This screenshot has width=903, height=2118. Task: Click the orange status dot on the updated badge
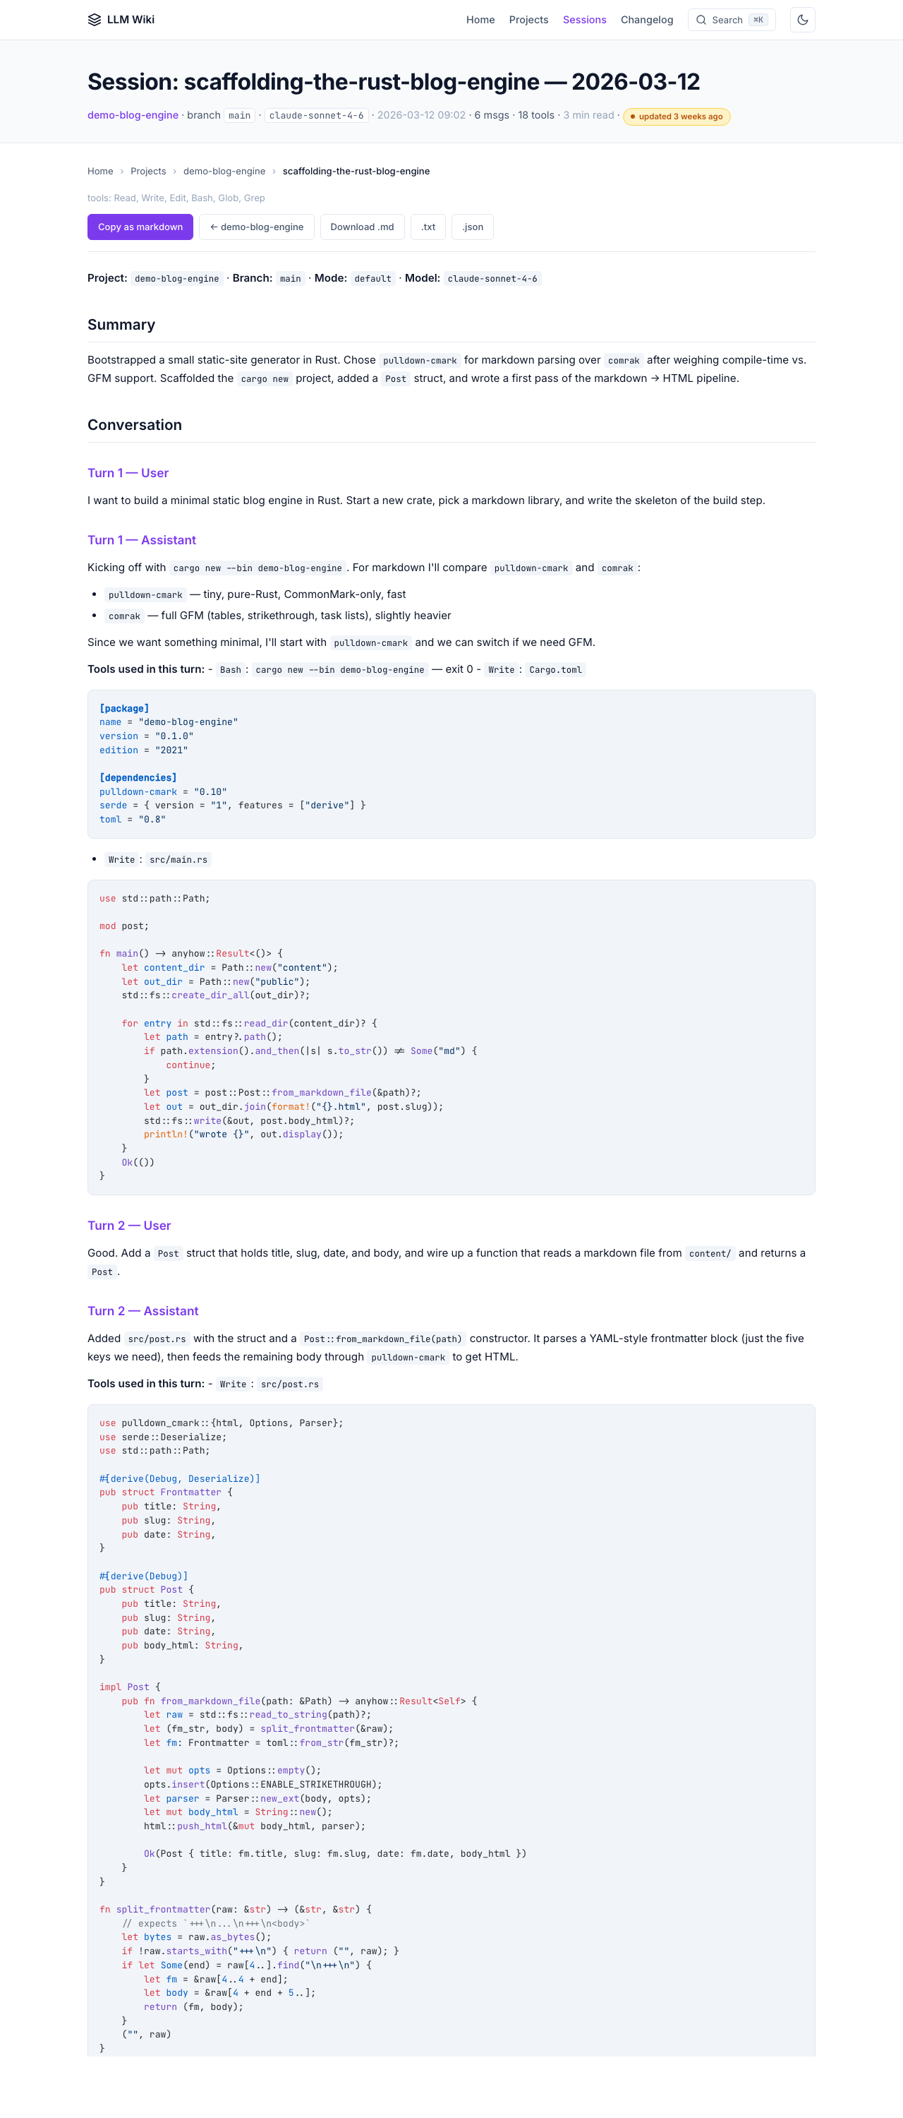[x=632, y=116]
